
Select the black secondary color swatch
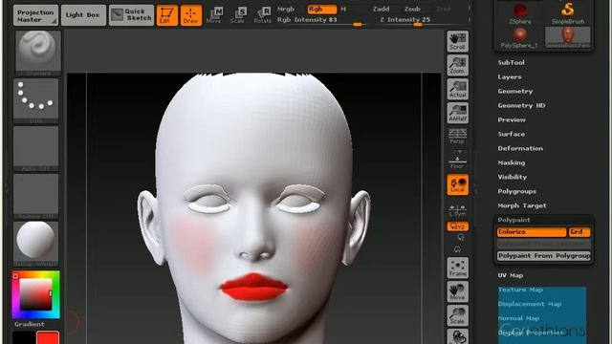pyautogui.click(x=24, y=337)
